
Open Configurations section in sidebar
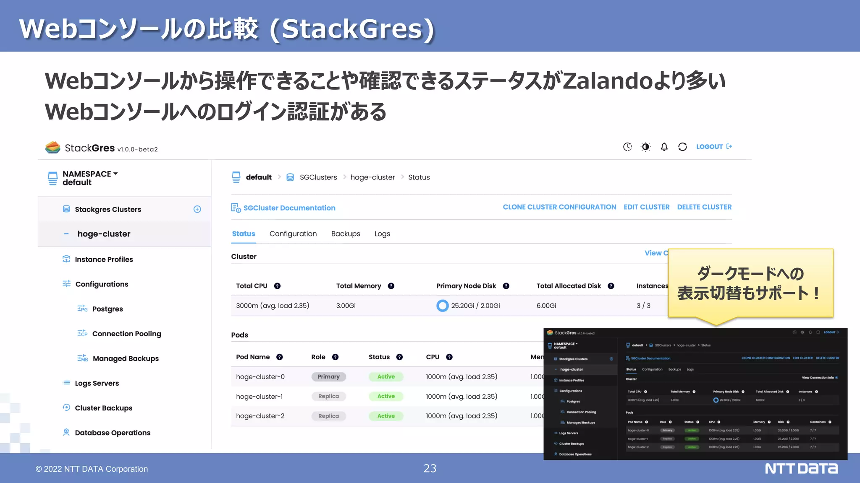102,284
